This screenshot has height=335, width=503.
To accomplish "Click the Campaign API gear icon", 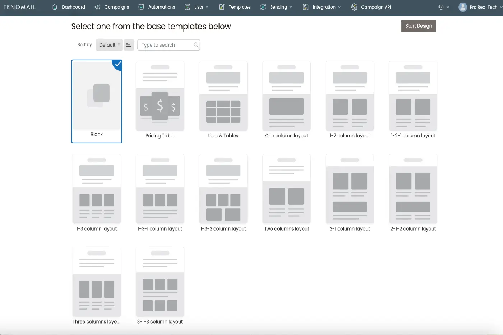I will click(x=354, y=7).
